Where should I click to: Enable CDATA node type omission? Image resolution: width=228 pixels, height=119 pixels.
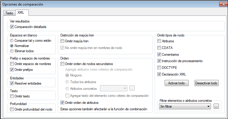(159, 48)
